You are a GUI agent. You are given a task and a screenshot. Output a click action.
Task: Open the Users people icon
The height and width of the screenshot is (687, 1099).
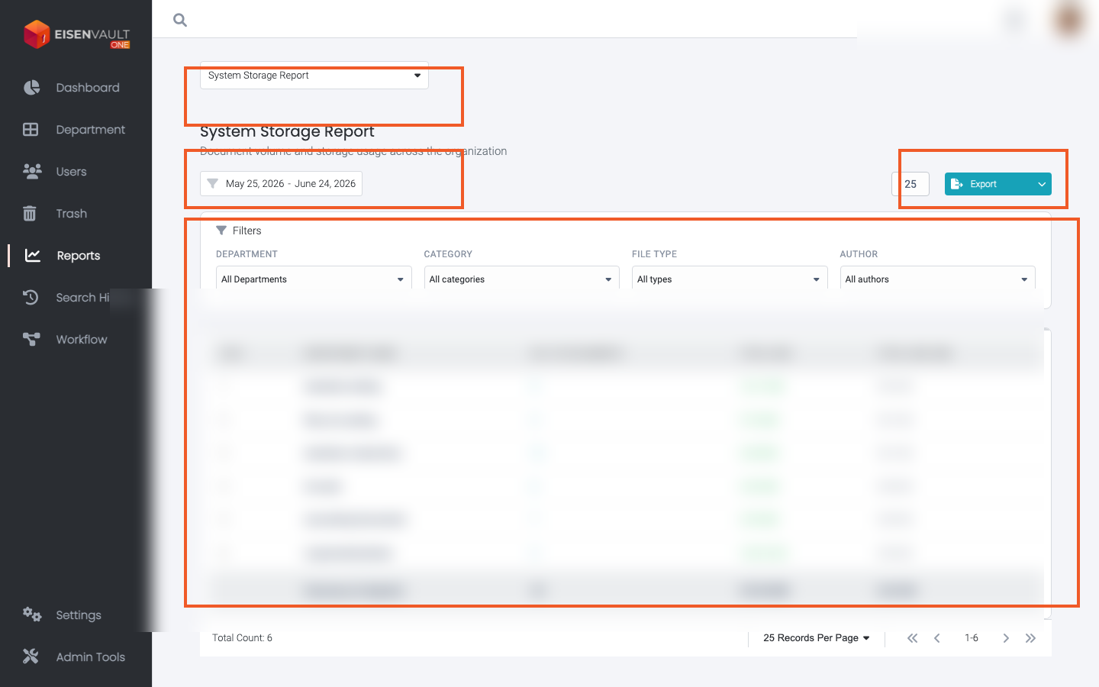click(31, 172)
